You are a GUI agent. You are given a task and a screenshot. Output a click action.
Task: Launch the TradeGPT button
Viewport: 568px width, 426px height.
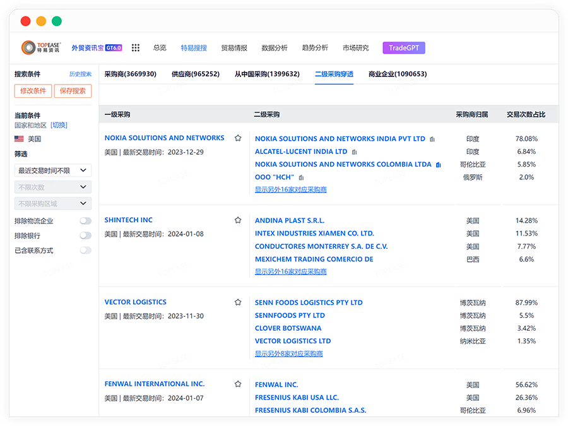click(x=404, y=48)
